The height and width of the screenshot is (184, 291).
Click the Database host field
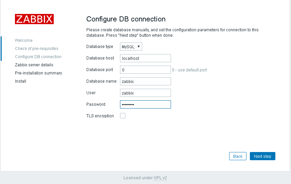(145, 58)
